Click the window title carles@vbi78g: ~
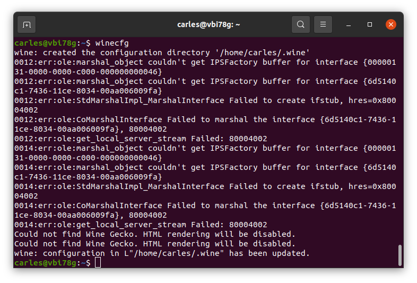This screenshot has width=417, height=283. pyautogui.click(x=209, y=24)
